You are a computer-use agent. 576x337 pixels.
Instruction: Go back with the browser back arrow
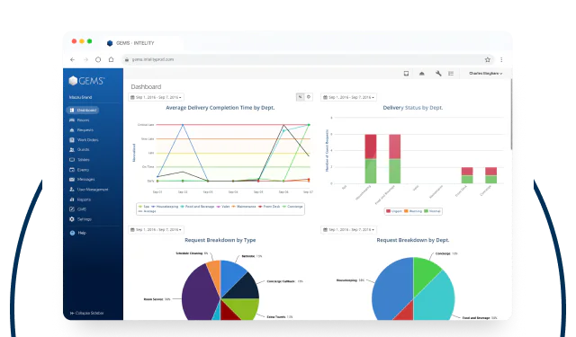click(x=72, y=59)
